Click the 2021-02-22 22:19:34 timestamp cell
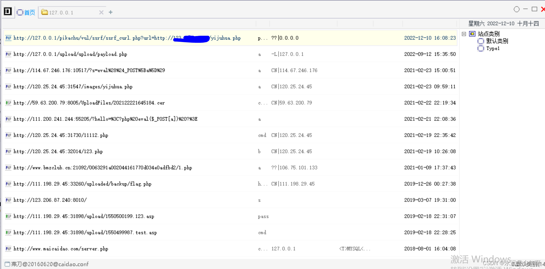This screenshot has width=545, height=269. tap(430, 103)
